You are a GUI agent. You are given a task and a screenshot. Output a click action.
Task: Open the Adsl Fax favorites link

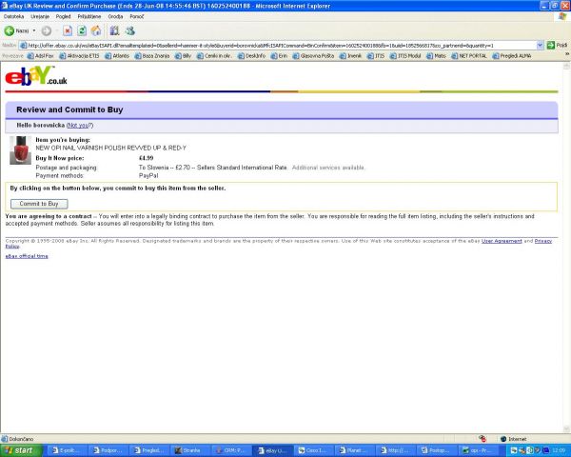[40, 56]
